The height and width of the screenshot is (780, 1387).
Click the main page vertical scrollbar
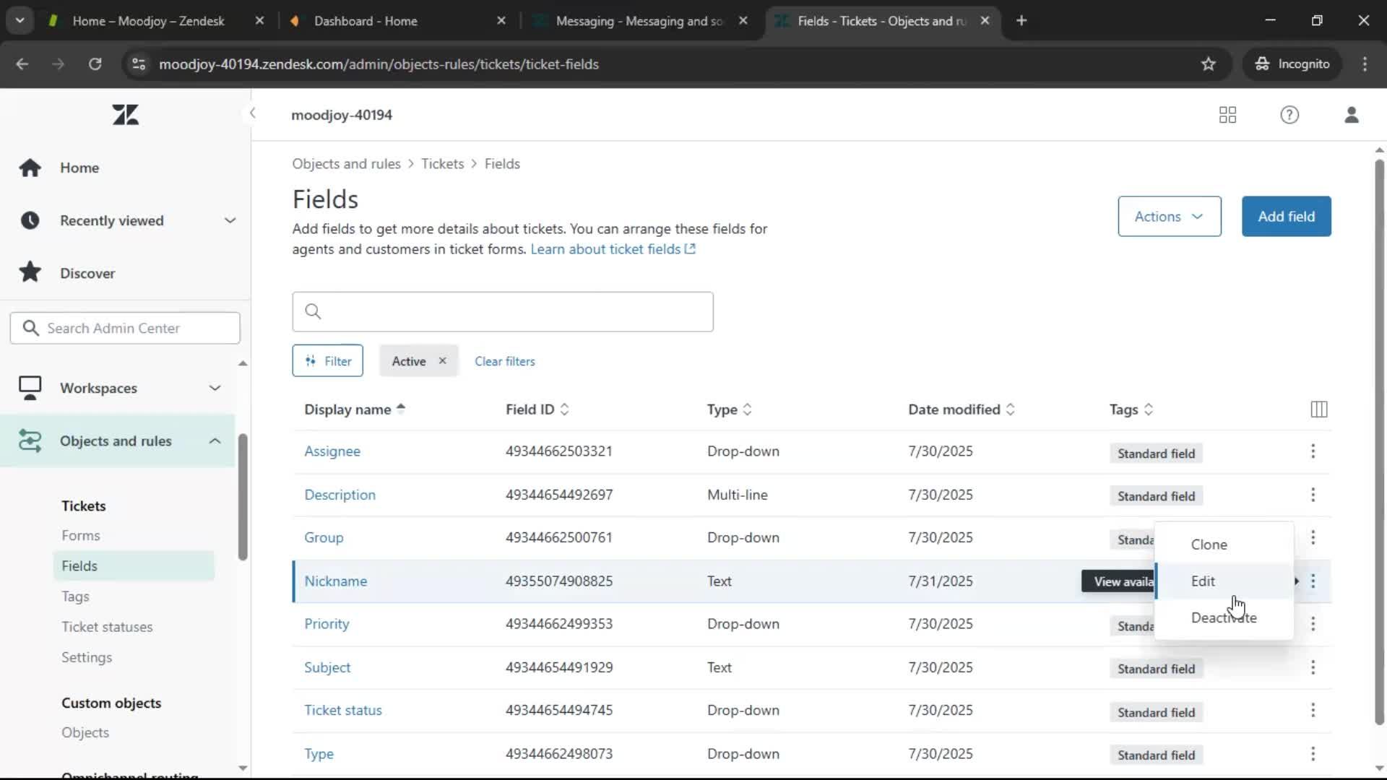click(1379, 442)
